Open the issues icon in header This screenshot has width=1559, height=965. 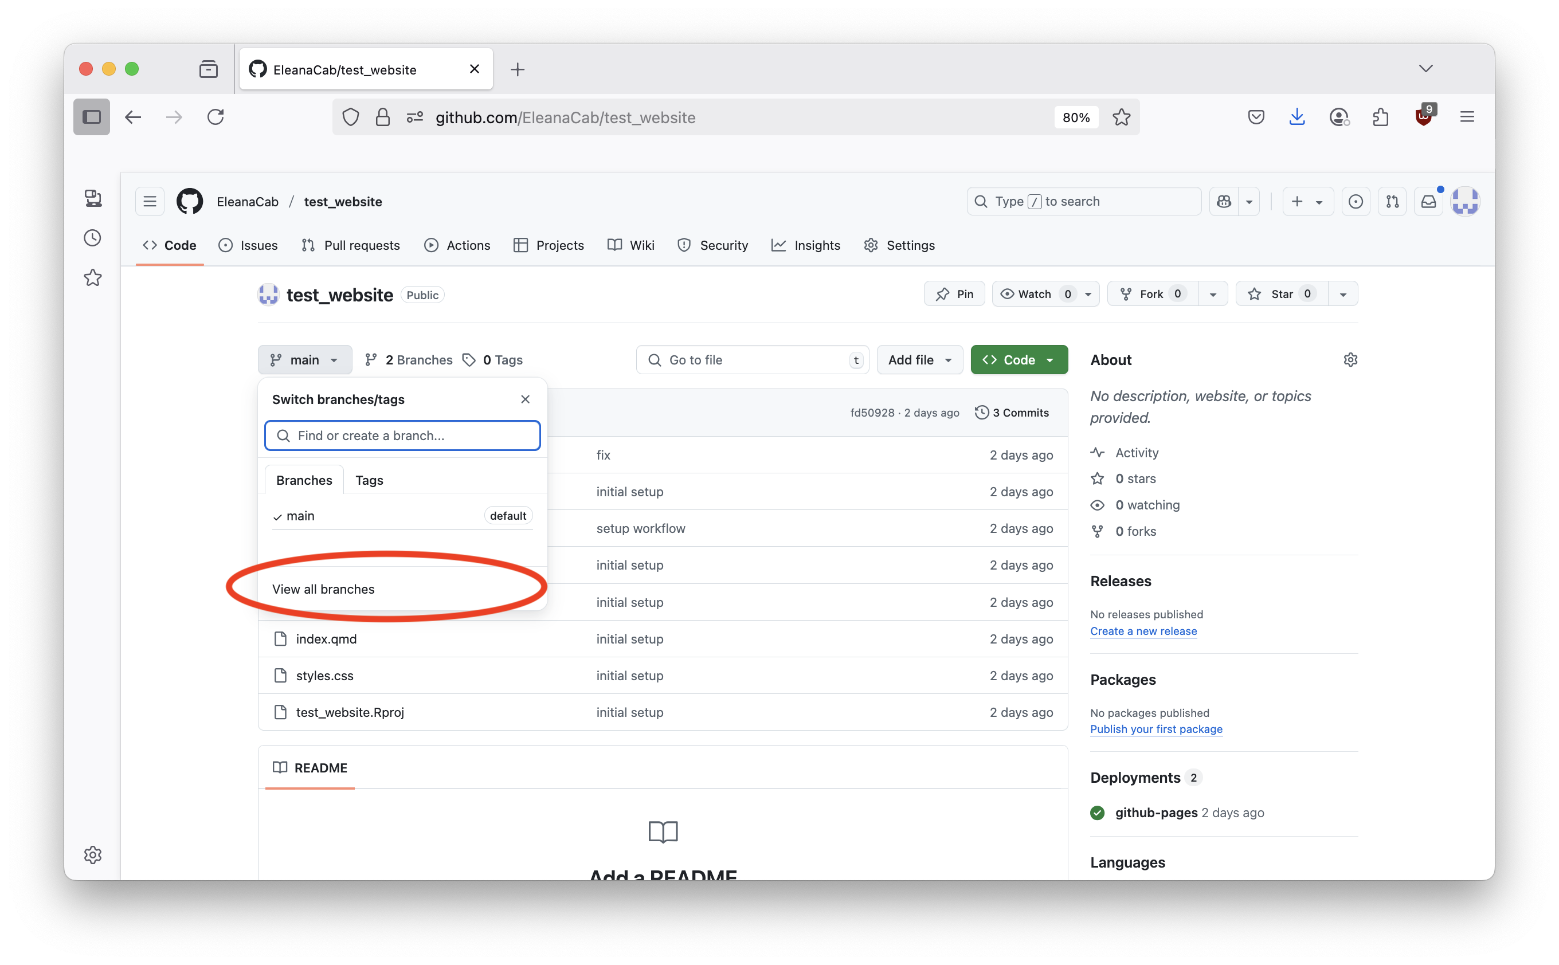1356,202
